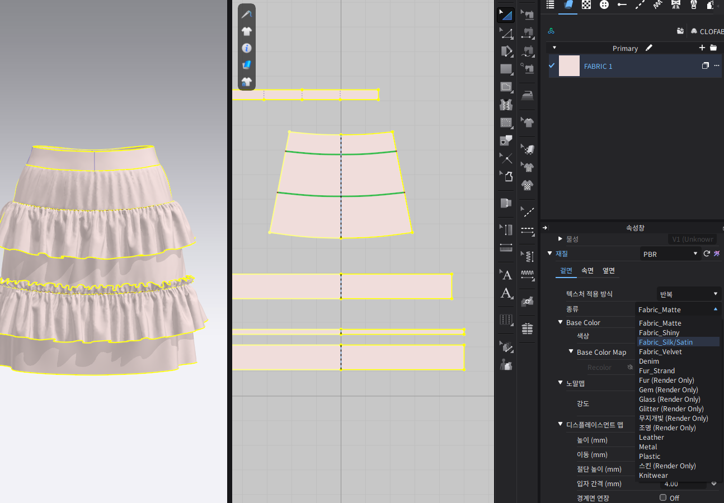This screenshot has width=724, height=503.
Task: Click the pencil icon next to Primary
Action: pos(649,48)
